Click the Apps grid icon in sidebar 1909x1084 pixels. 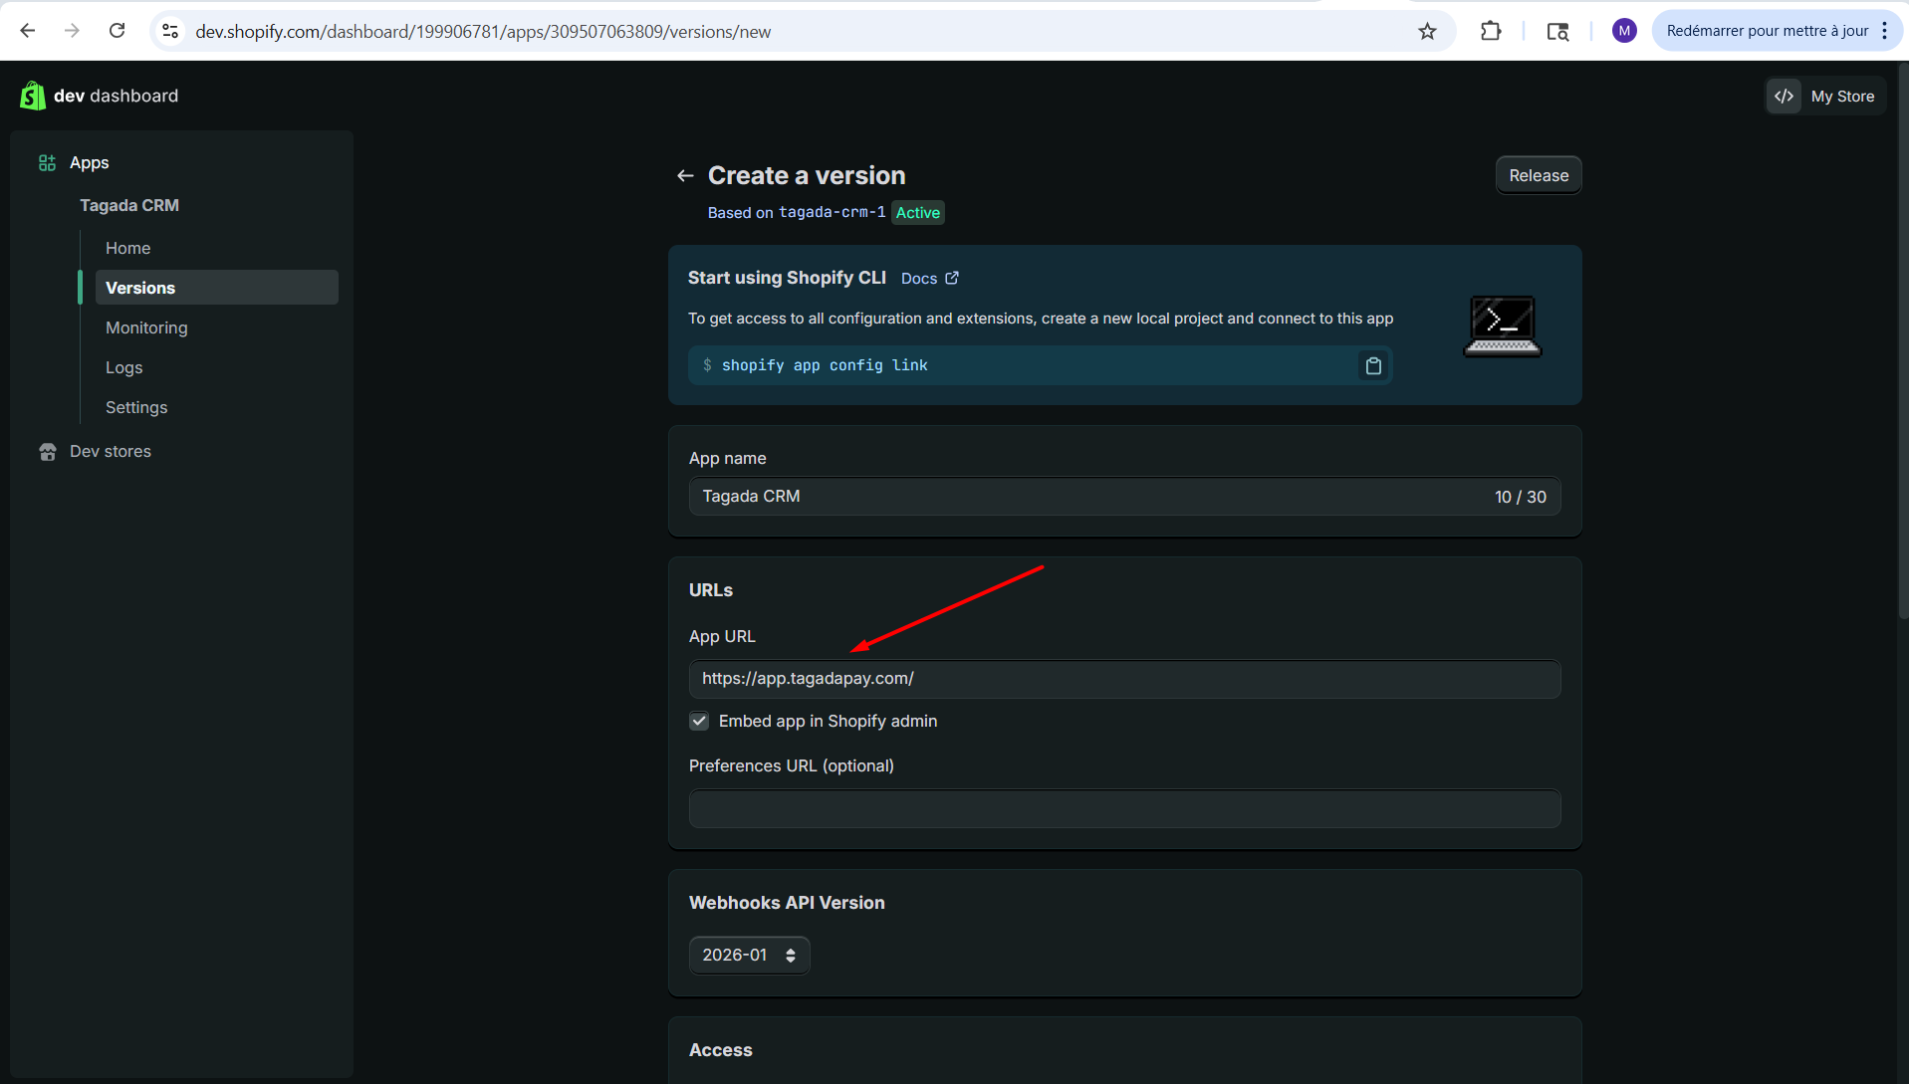coord(47,163)
